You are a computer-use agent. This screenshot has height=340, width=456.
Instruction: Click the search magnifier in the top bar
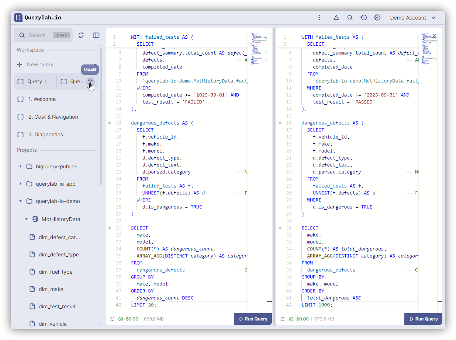[x=350, y=18]
